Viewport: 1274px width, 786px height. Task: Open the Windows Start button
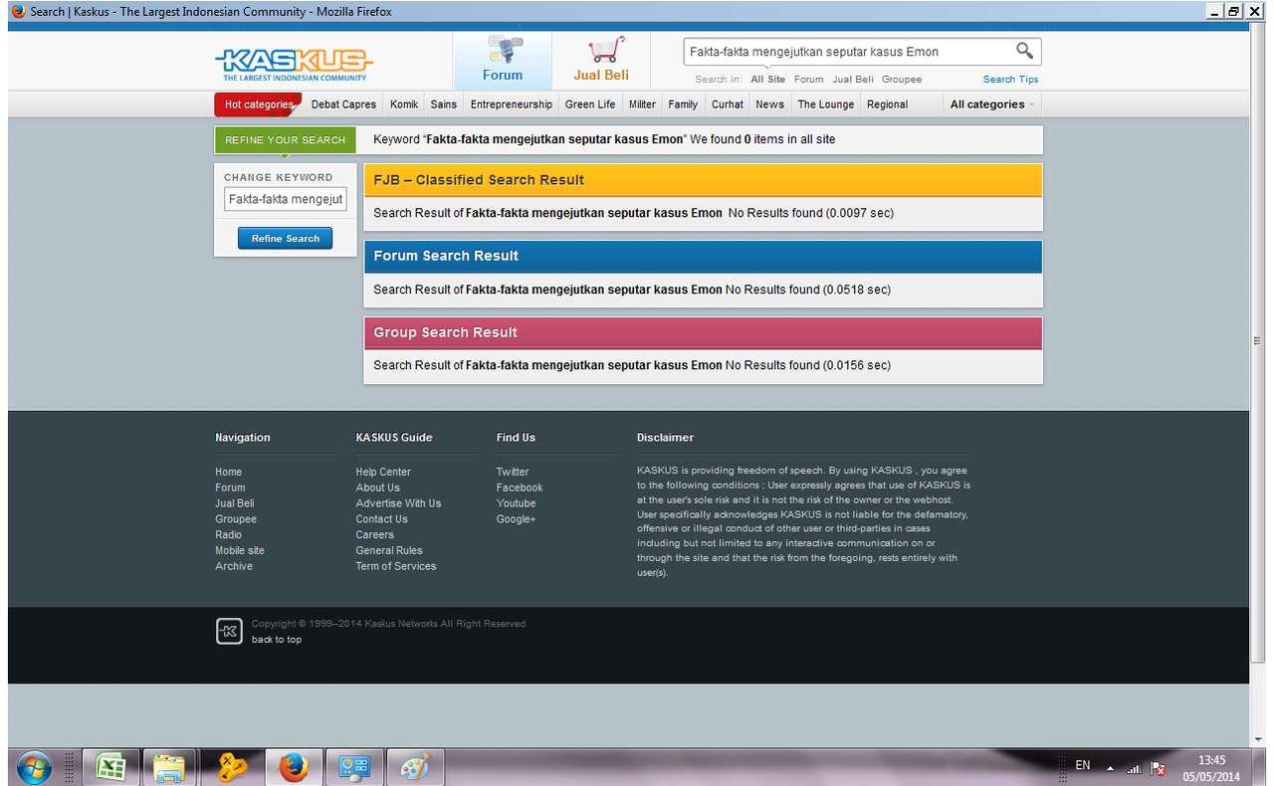pyautogui.click(x=33, y=767)
